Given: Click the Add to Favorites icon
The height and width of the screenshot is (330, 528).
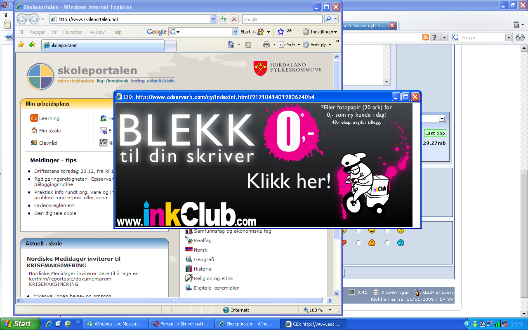Looking at the screenshot, I should click(32, 45).
